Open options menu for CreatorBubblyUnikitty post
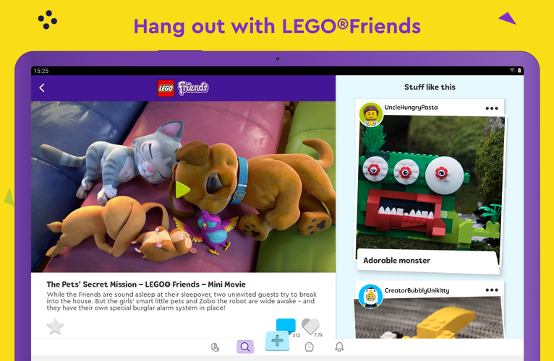 point(492,290)
